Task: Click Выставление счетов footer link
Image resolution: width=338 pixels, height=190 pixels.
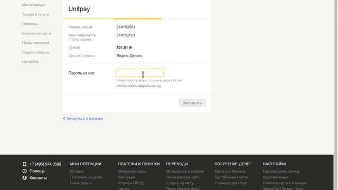Action: click(231, 177)
